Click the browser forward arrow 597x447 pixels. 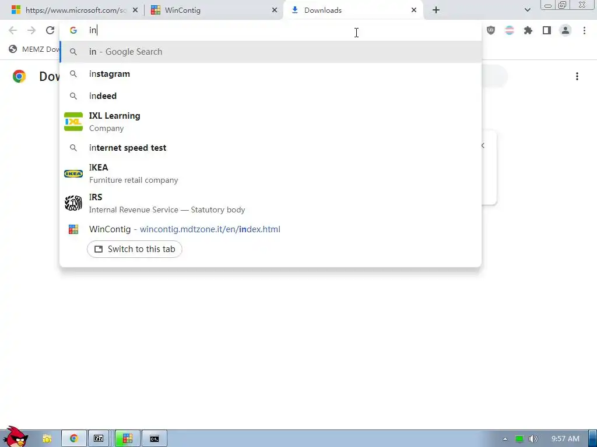click(x=31, y=30)
